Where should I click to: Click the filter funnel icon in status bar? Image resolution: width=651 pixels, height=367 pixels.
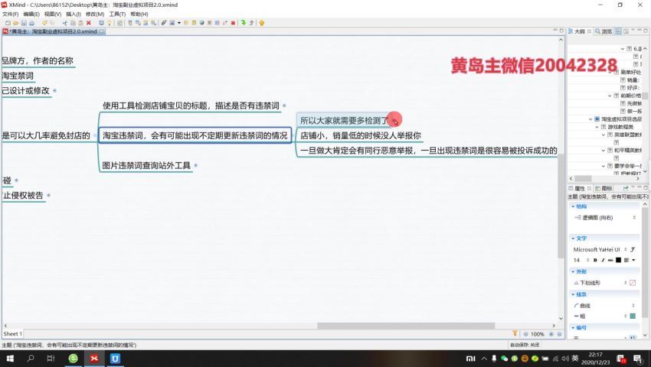coord(515,333)
